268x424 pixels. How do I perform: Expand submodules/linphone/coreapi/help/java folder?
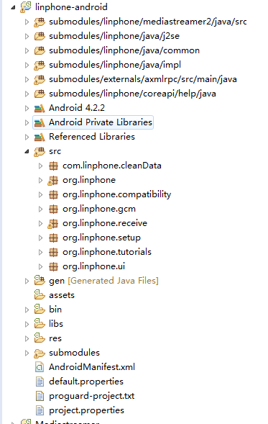(27, 94)
